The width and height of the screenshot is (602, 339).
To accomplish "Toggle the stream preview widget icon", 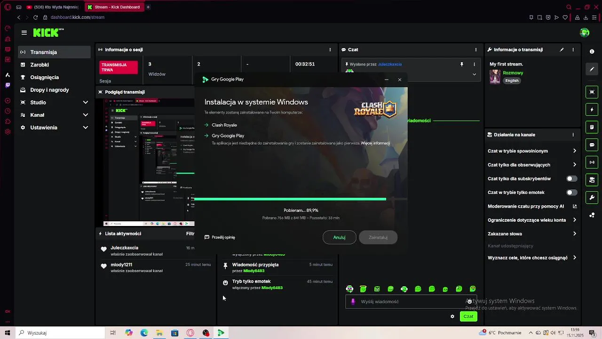I will point(592,92).
